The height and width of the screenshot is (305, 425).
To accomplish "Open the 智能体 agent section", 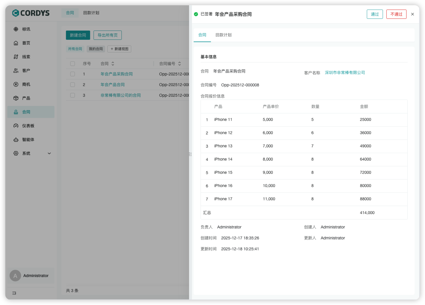I will 27,140.
